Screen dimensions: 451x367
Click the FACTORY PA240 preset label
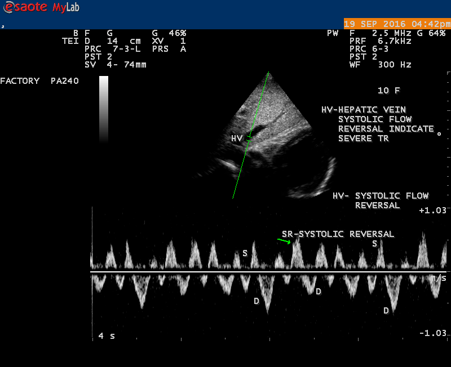(39, 81)
